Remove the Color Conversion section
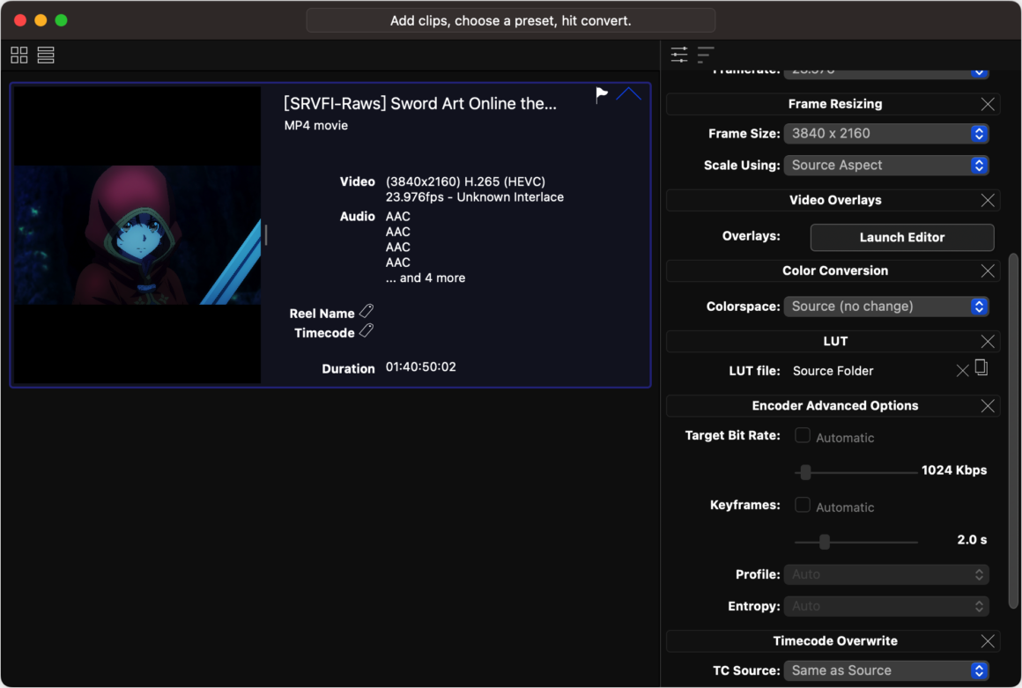This screenshot has width=1022, height=688. 988,271
